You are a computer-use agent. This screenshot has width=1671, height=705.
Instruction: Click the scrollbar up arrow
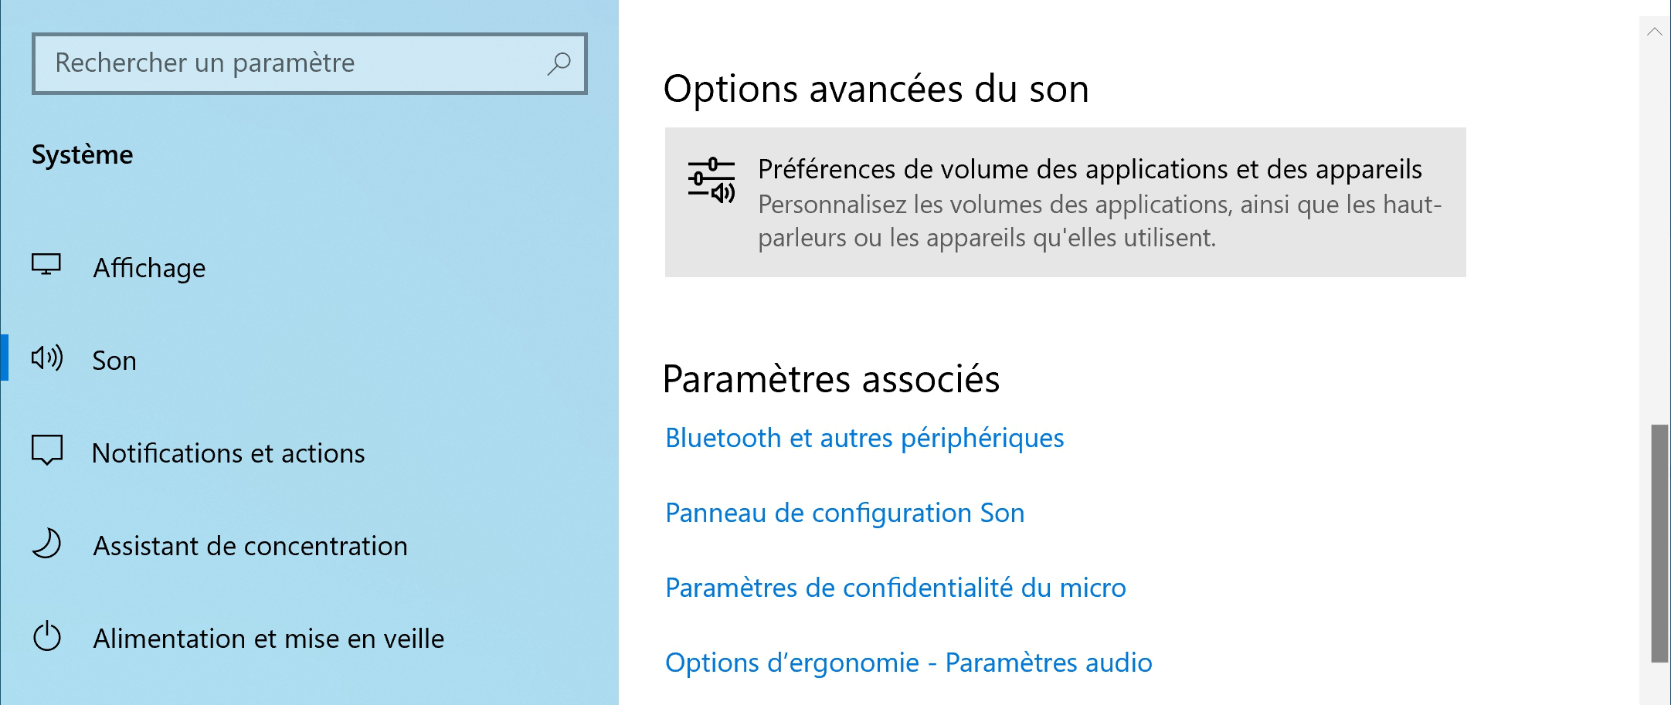(1655, 32)
